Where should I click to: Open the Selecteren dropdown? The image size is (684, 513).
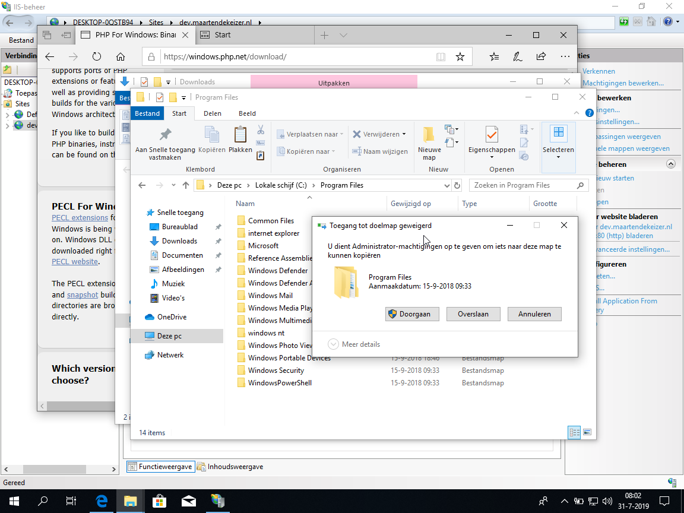[x=558, y=147]
